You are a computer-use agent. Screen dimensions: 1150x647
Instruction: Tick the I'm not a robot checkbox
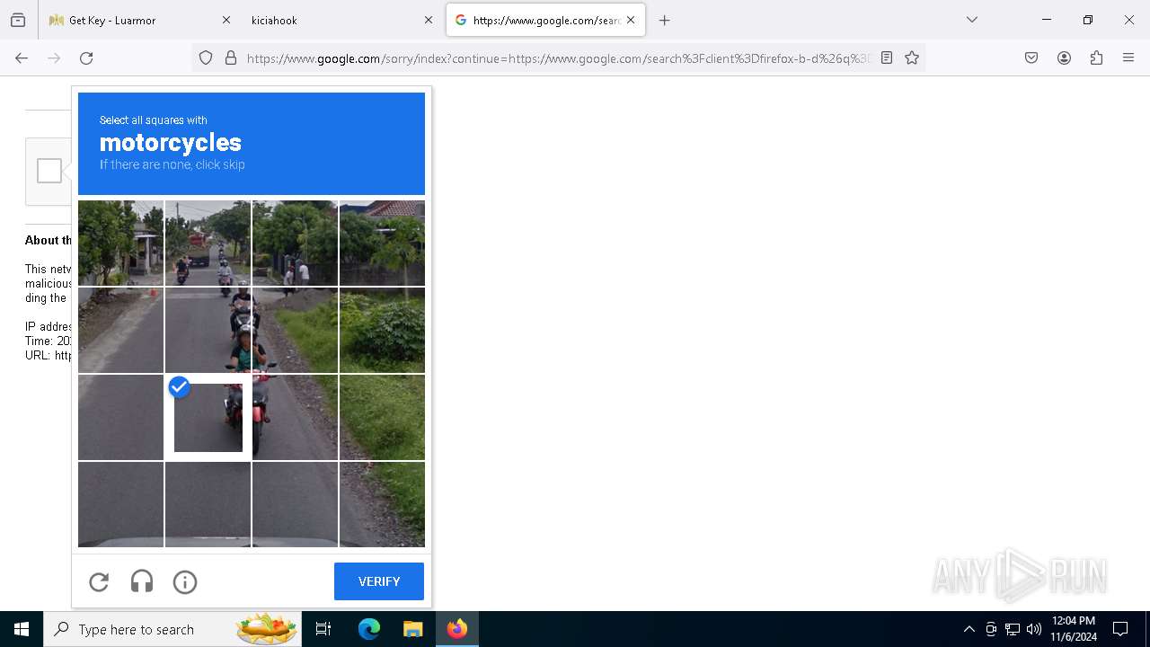(x=49, y=171)
